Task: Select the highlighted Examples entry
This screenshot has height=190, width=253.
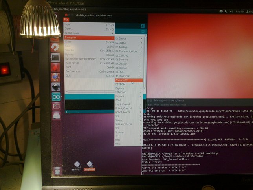Action: 89,38
